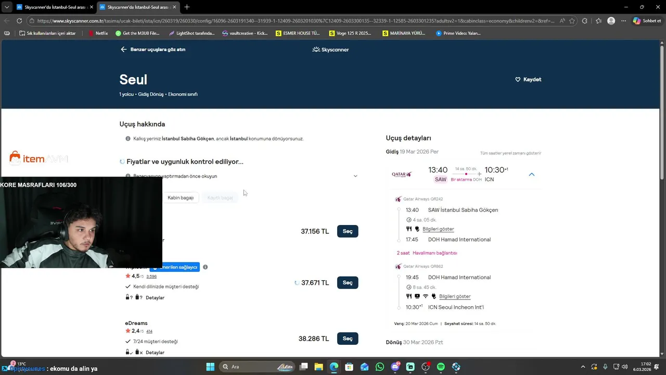666x375 pixels.
Task: Click '2 saat Havalimanı bağlantısı' text
Action: click(427, 253)
